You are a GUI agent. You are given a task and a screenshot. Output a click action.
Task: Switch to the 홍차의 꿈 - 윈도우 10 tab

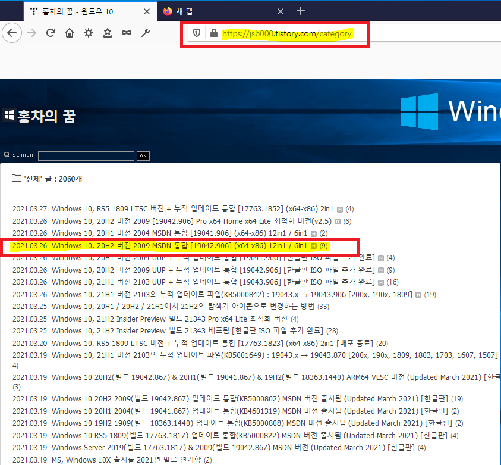click(90, 11)
